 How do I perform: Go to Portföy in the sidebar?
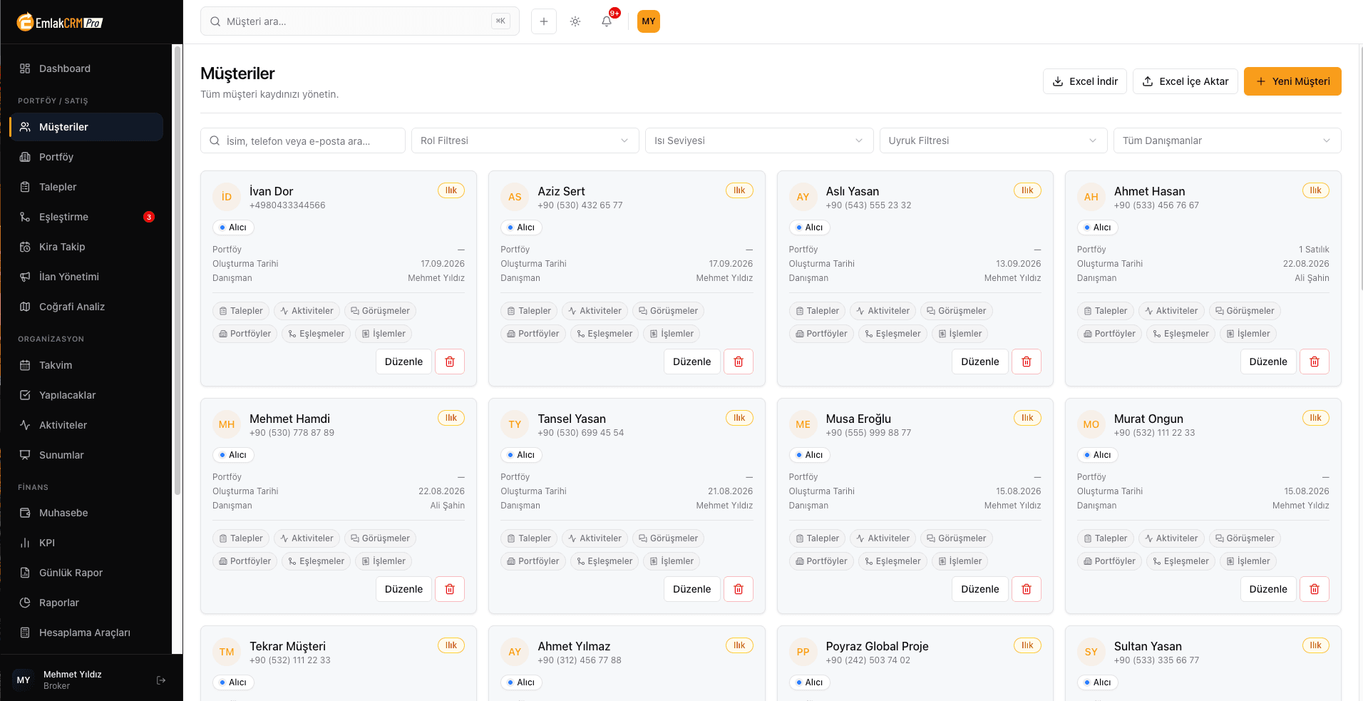click(x=86, y=157)
